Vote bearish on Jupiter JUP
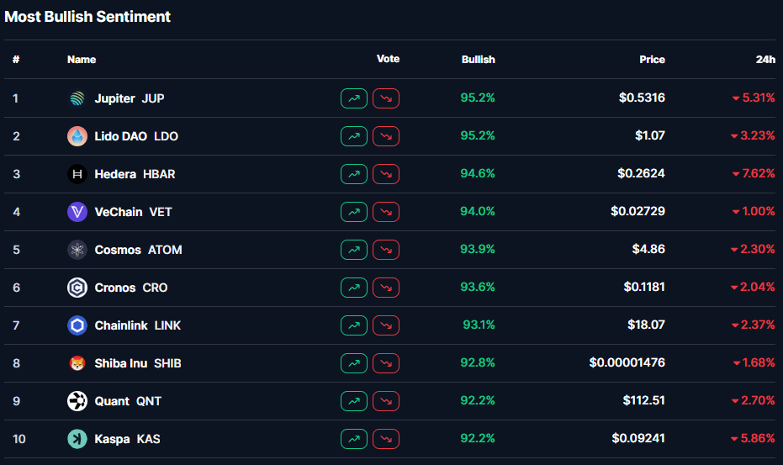 (x=386, y=98)
